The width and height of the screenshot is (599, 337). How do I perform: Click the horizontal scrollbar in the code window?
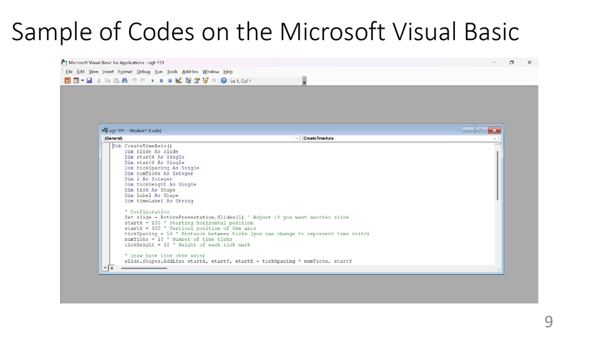click(x=144, y=268)
